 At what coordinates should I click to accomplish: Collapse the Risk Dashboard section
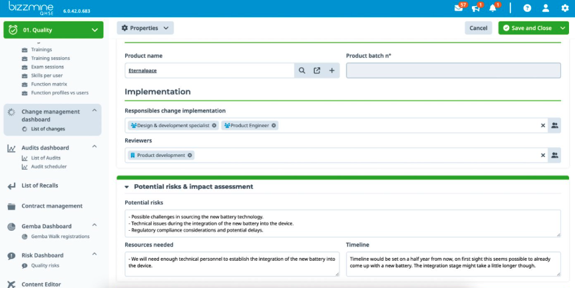[95, 254]
